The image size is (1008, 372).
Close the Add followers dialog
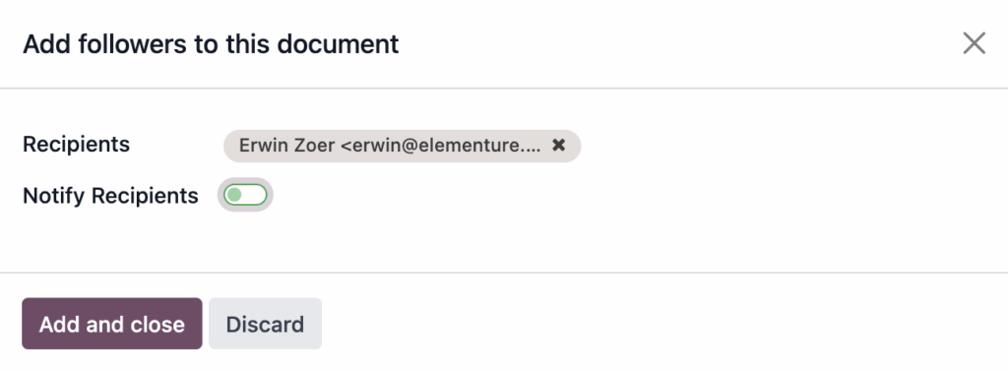point(974,43)
